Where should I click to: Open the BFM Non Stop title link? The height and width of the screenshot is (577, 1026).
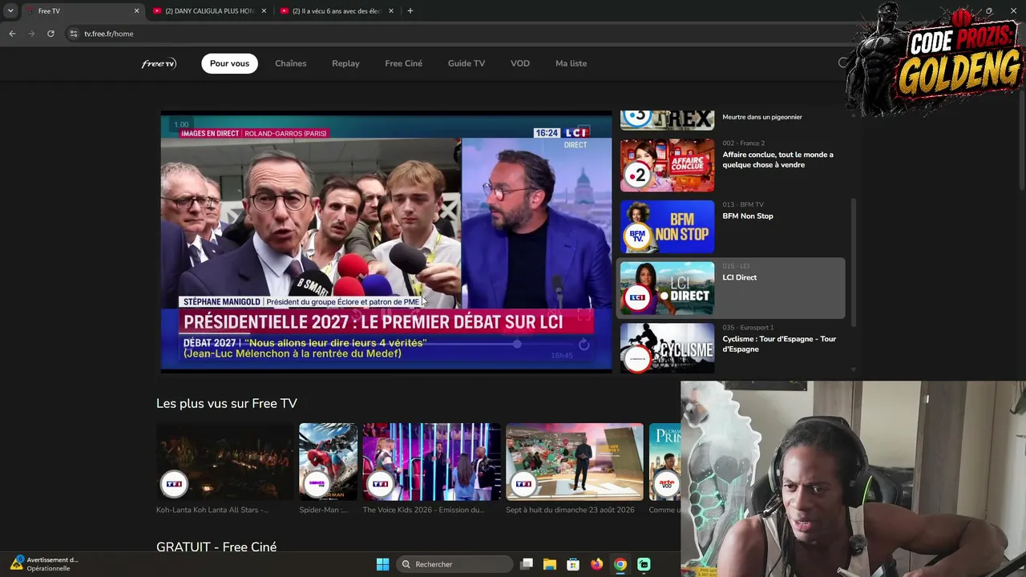click(748, 216)
